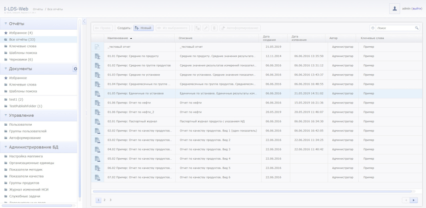Open Организационные единицы
Screen dimensions: 426x208
32,163
